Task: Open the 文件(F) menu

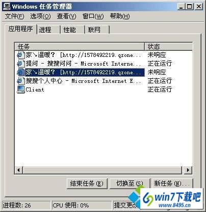Action: 14,16
